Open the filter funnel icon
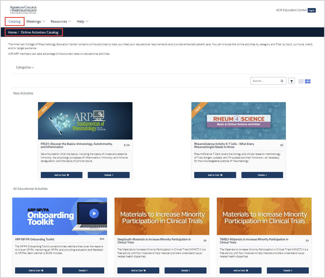The width and height of the screenshot is (325, 278). (x=291, y=81)
